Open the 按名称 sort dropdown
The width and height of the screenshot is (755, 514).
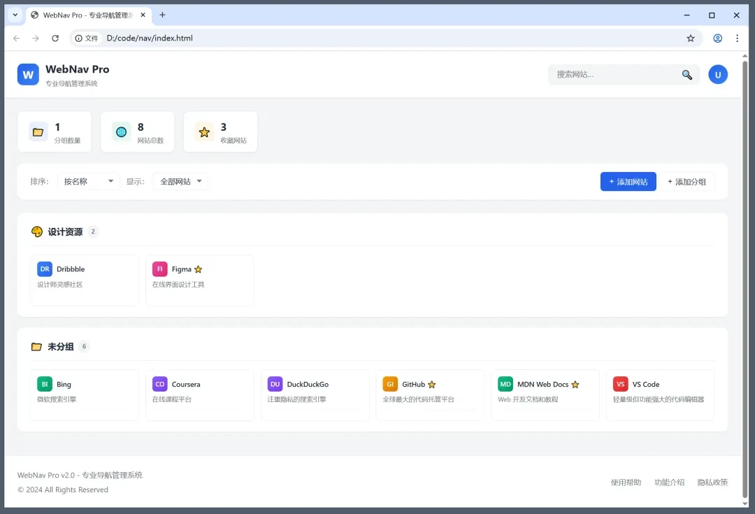point(88,182)
